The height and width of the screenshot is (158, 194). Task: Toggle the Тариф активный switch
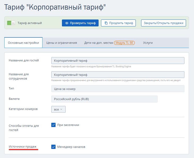coord(11,23)
